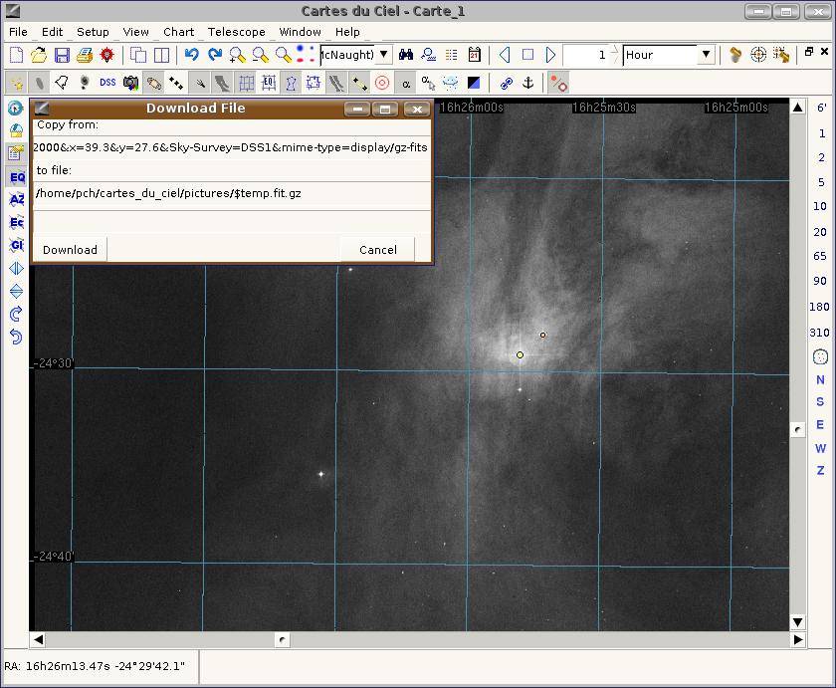Click the DSS image download icon
The width and height of the screenshot is (836, 688).
107,82
